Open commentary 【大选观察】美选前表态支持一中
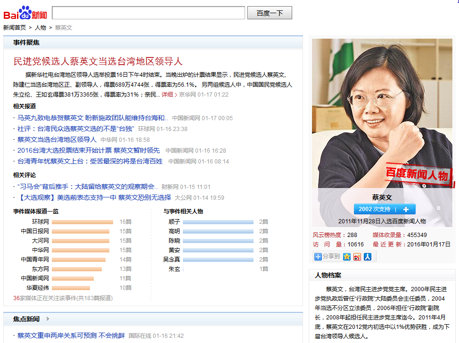 (94, 197)
